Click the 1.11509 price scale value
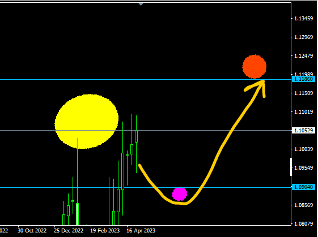The width and height of the screenshot is (318, 237). (304, 93)
